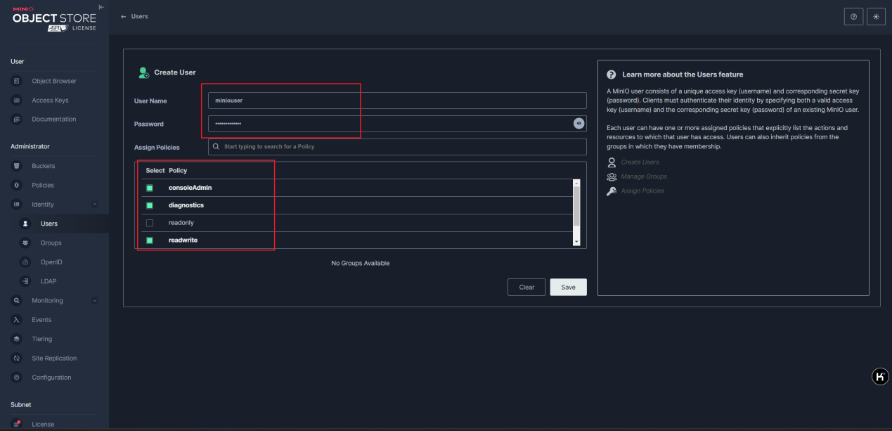Viewport: 892px width, 431px height.
Task: Click the User Name input field
Action: coord(397,101)
